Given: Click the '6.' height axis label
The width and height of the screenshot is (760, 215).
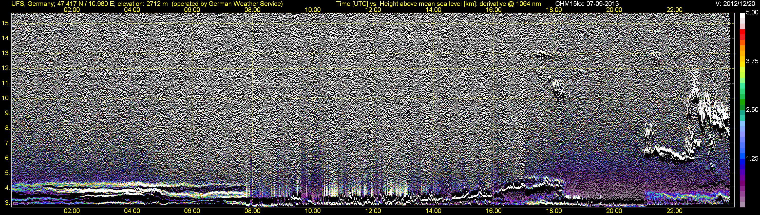Looking at the screenshot, I should [x=7, y=158].
